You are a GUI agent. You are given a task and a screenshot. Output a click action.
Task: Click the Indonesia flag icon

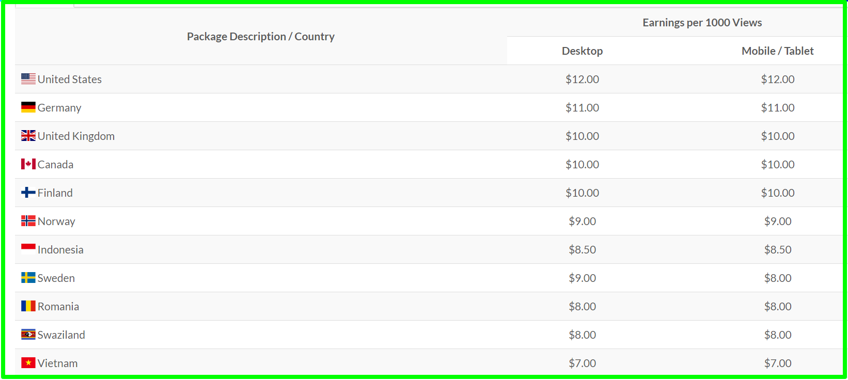pos(28,249)
